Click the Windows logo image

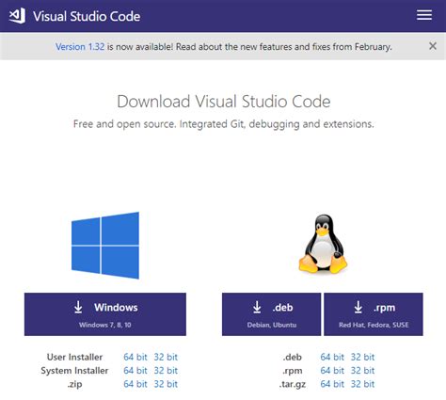point(105,246)
